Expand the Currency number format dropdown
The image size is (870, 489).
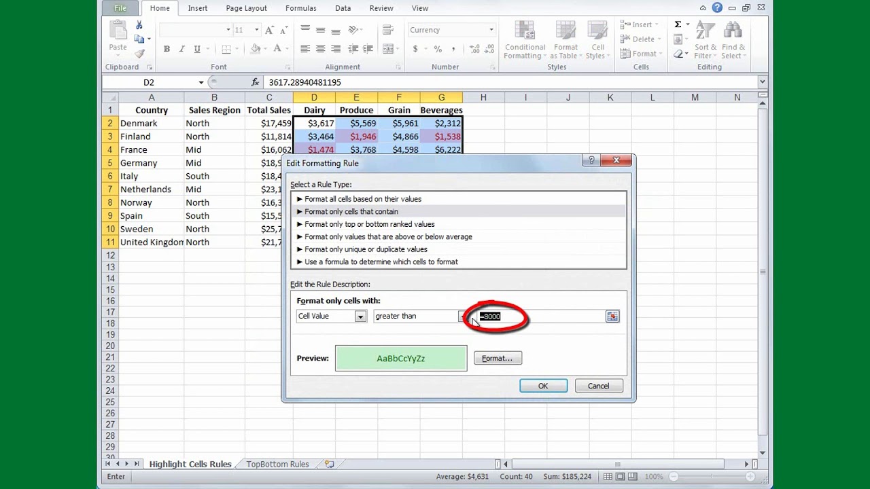tap(491, 30)
